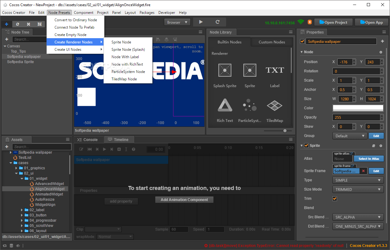Viewport: 390px width, 250px height.
Task: Play the animation in timeline
Action: click(x=104, y=149)
